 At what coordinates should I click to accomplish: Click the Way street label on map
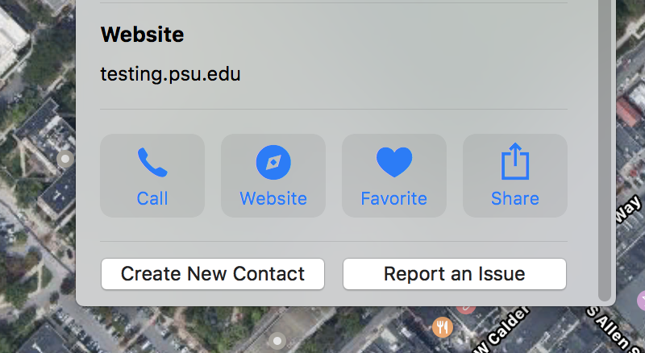(x=630, y=210)
